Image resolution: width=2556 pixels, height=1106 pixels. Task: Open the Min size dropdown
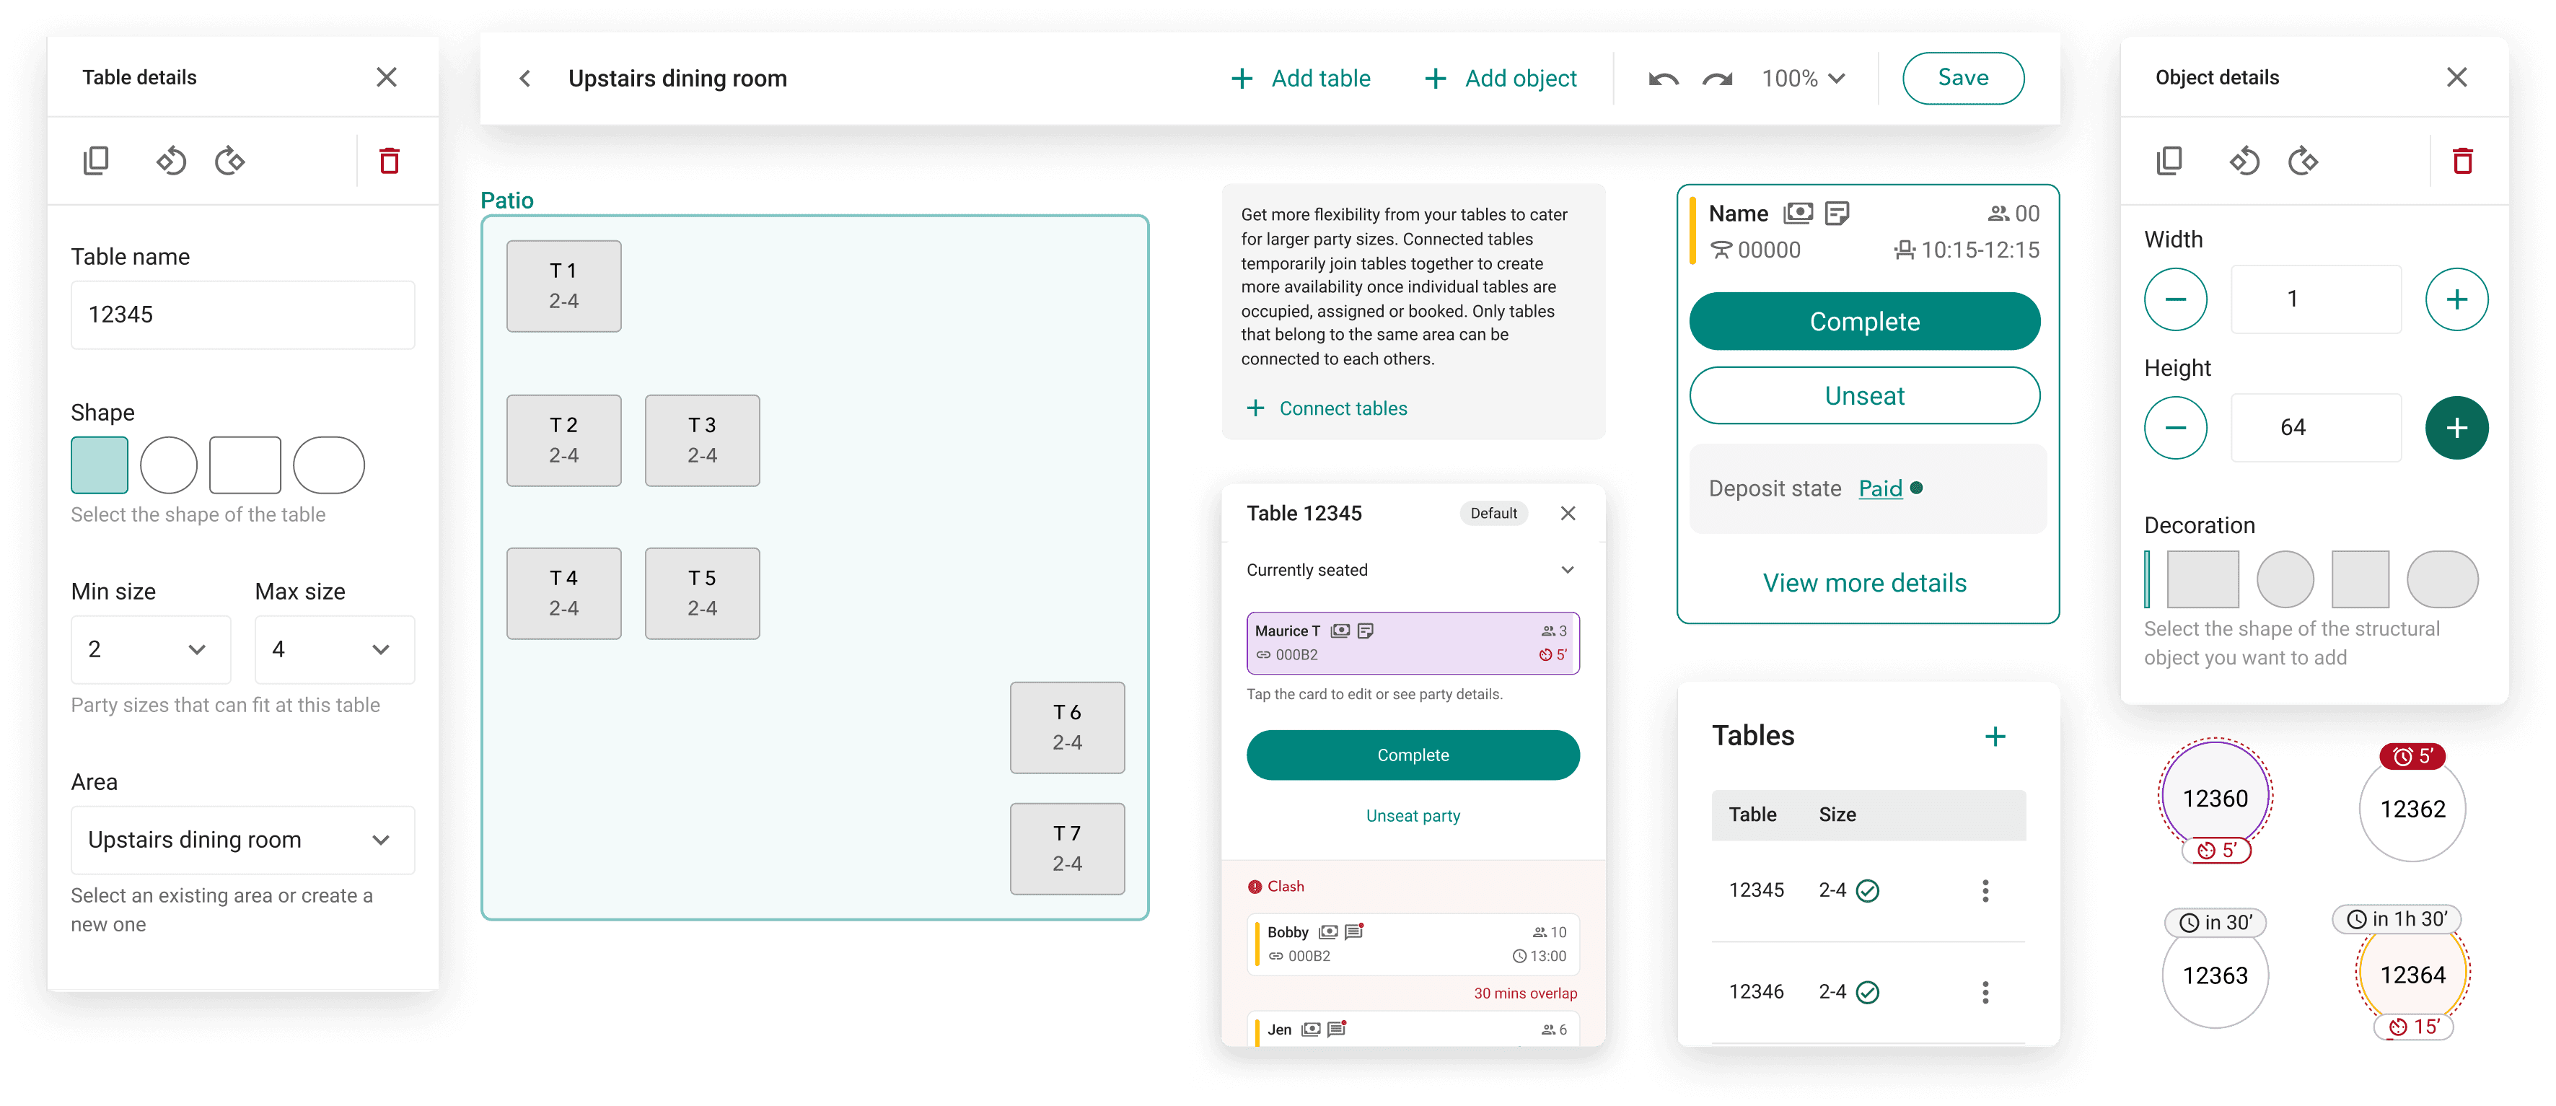pos(151,650)
